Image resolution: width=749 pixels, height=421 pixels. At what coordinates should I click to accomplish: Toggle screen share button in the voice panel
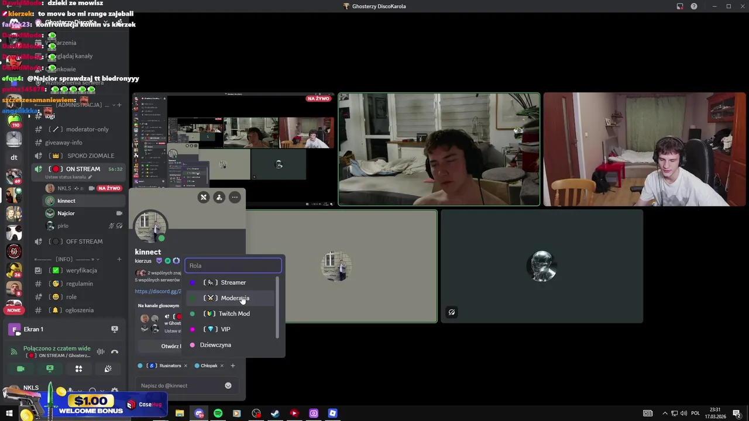click(50, 368)
